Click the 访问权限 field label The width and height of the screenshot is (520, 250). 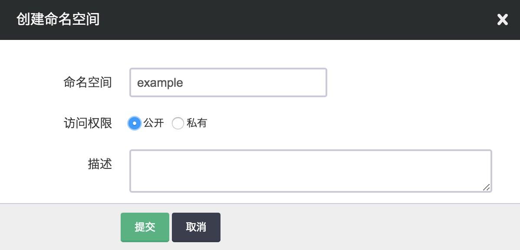[88, 123]
